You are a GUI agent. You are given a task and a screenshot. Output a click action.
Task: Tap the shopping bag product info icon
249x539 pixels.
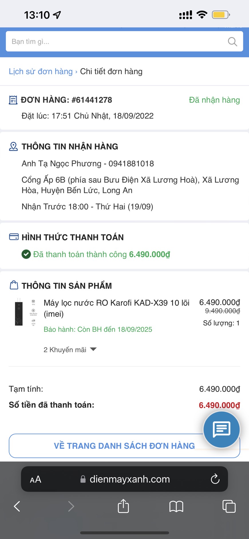14,285
